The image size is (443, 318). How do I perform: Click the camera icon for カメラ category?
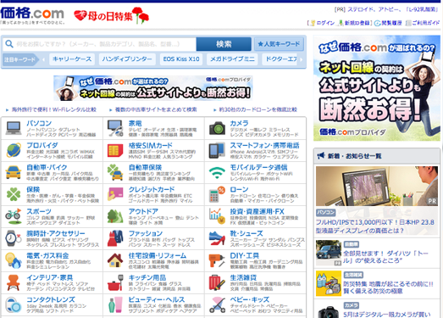[x=217, y=128]
